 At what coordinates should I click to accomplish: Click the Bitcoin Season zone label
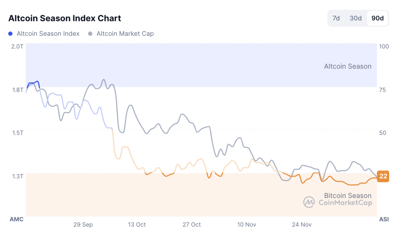pyautogui.click(x=348, y=196)
